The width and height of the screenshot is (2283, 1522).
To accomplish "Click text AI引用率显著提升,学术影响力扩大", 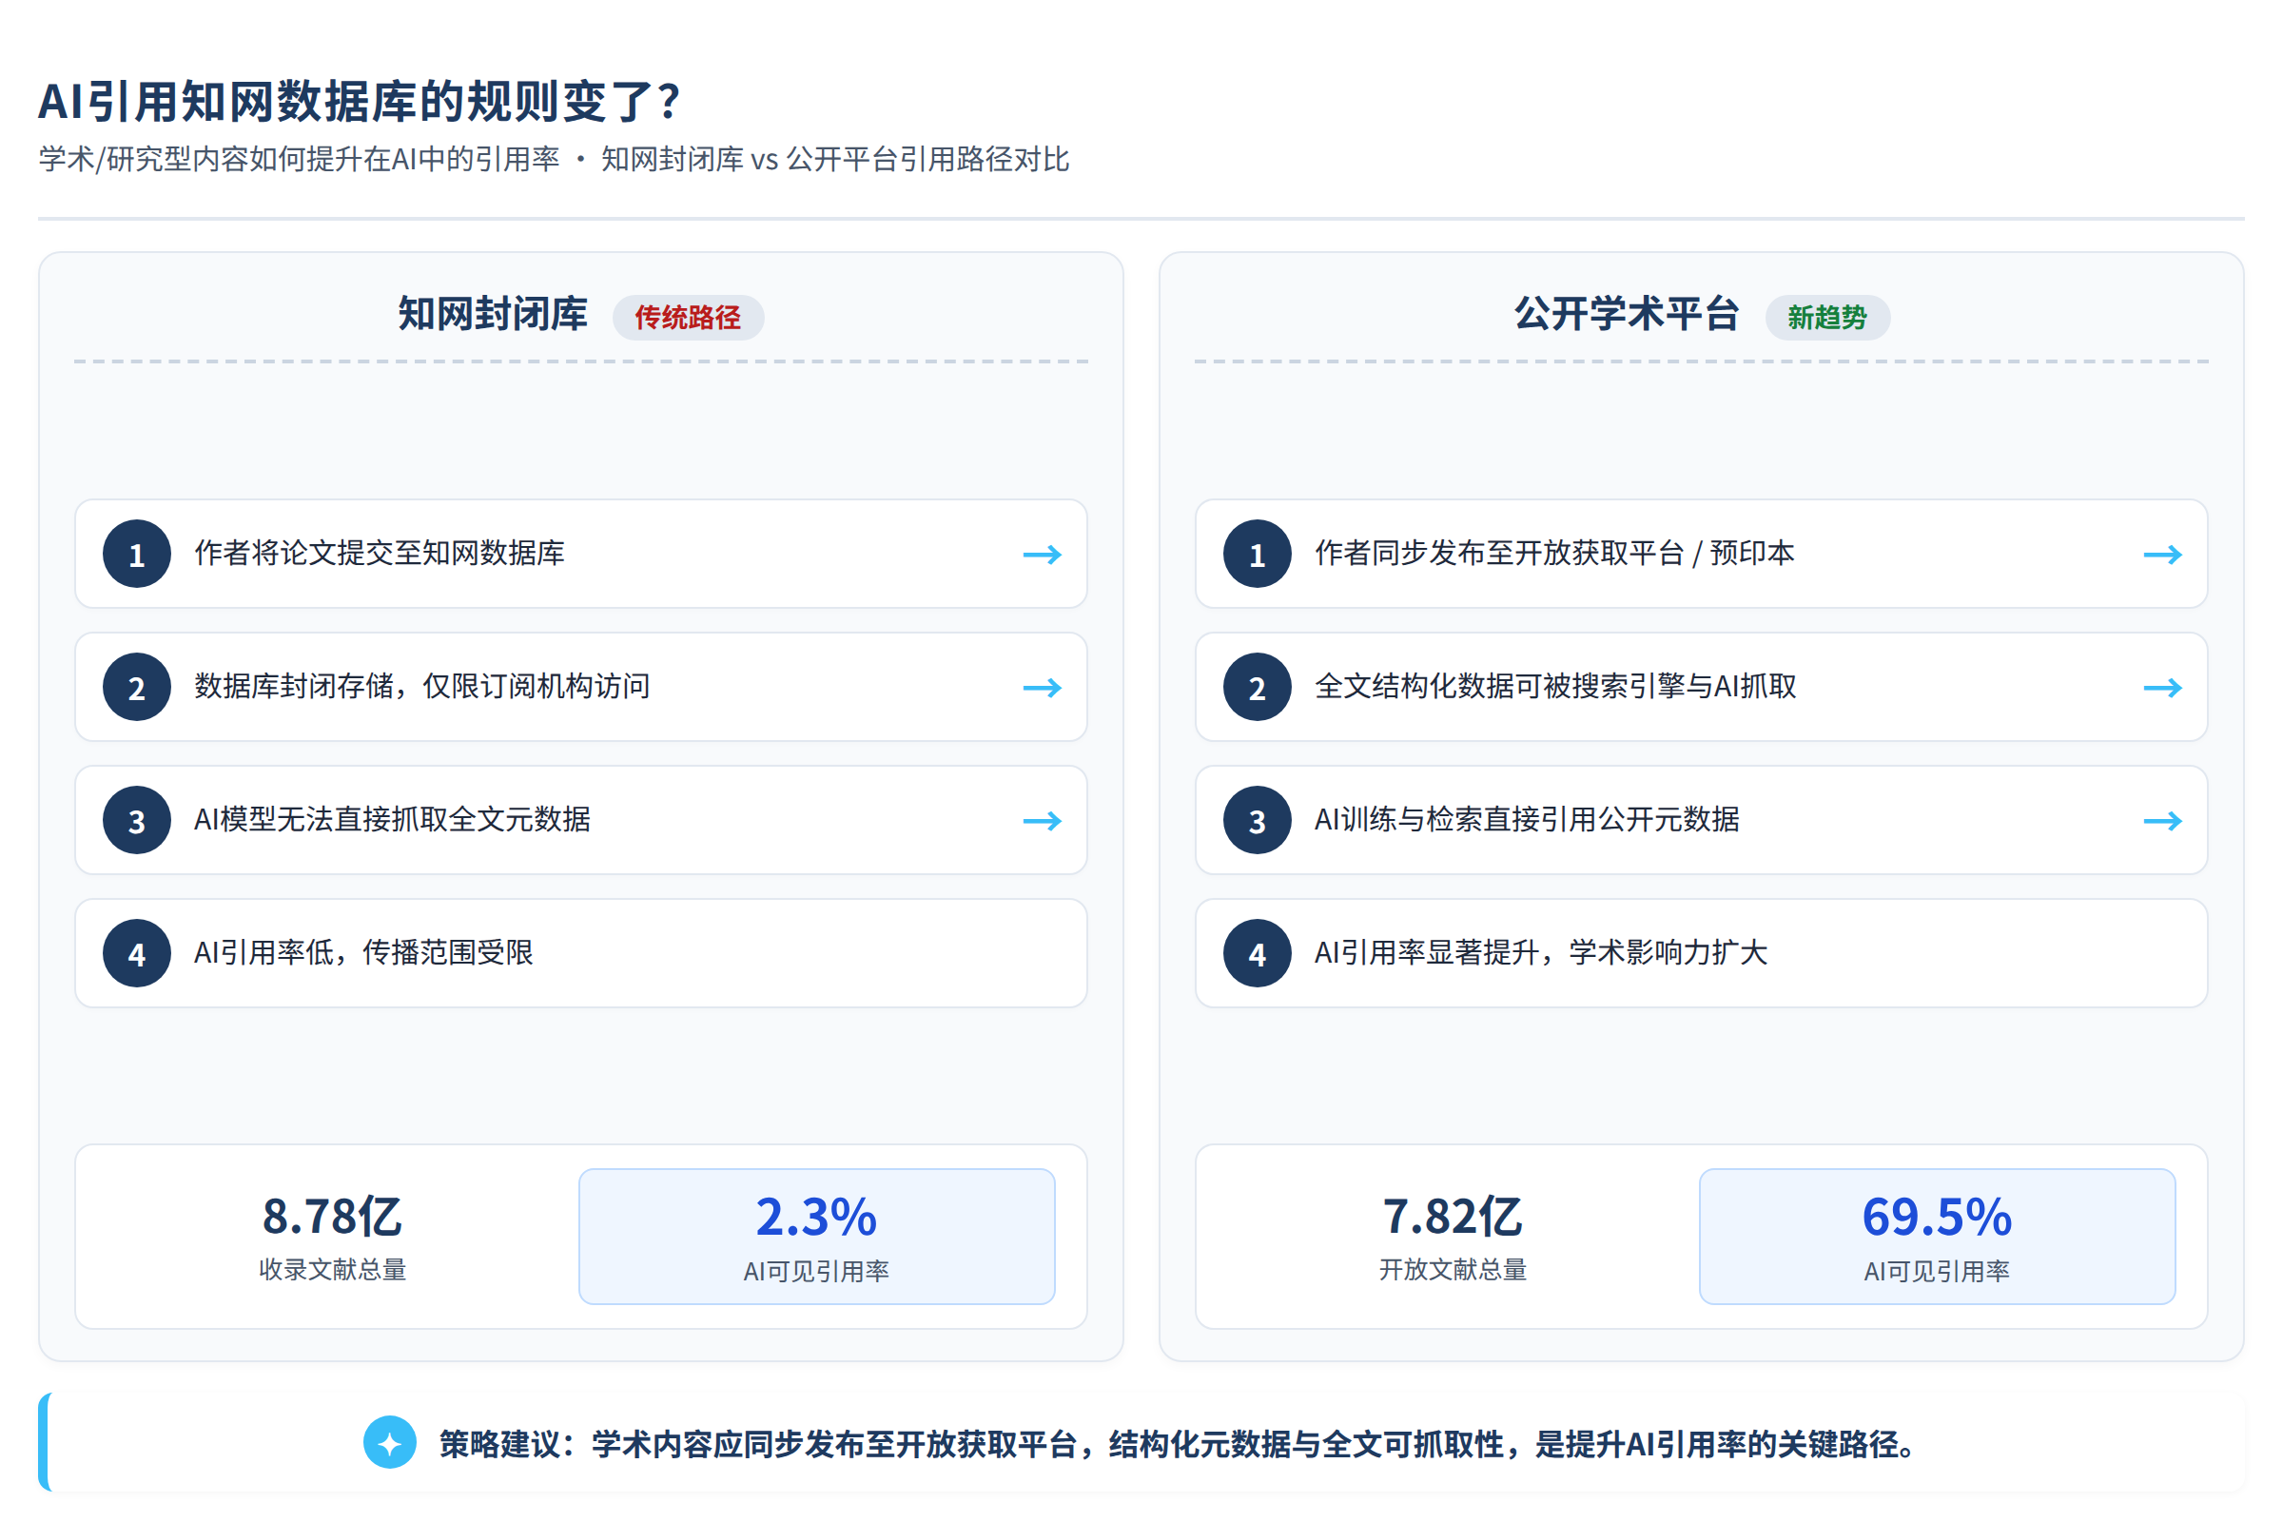I will (x=1540, y=952).
